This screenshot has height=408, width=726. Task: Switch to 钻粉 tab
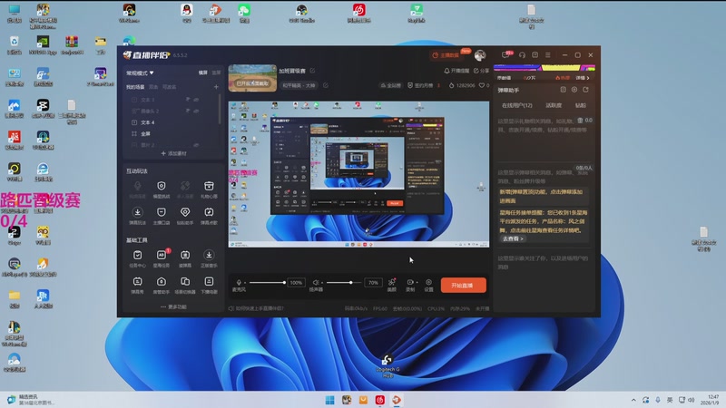point(580,105)
